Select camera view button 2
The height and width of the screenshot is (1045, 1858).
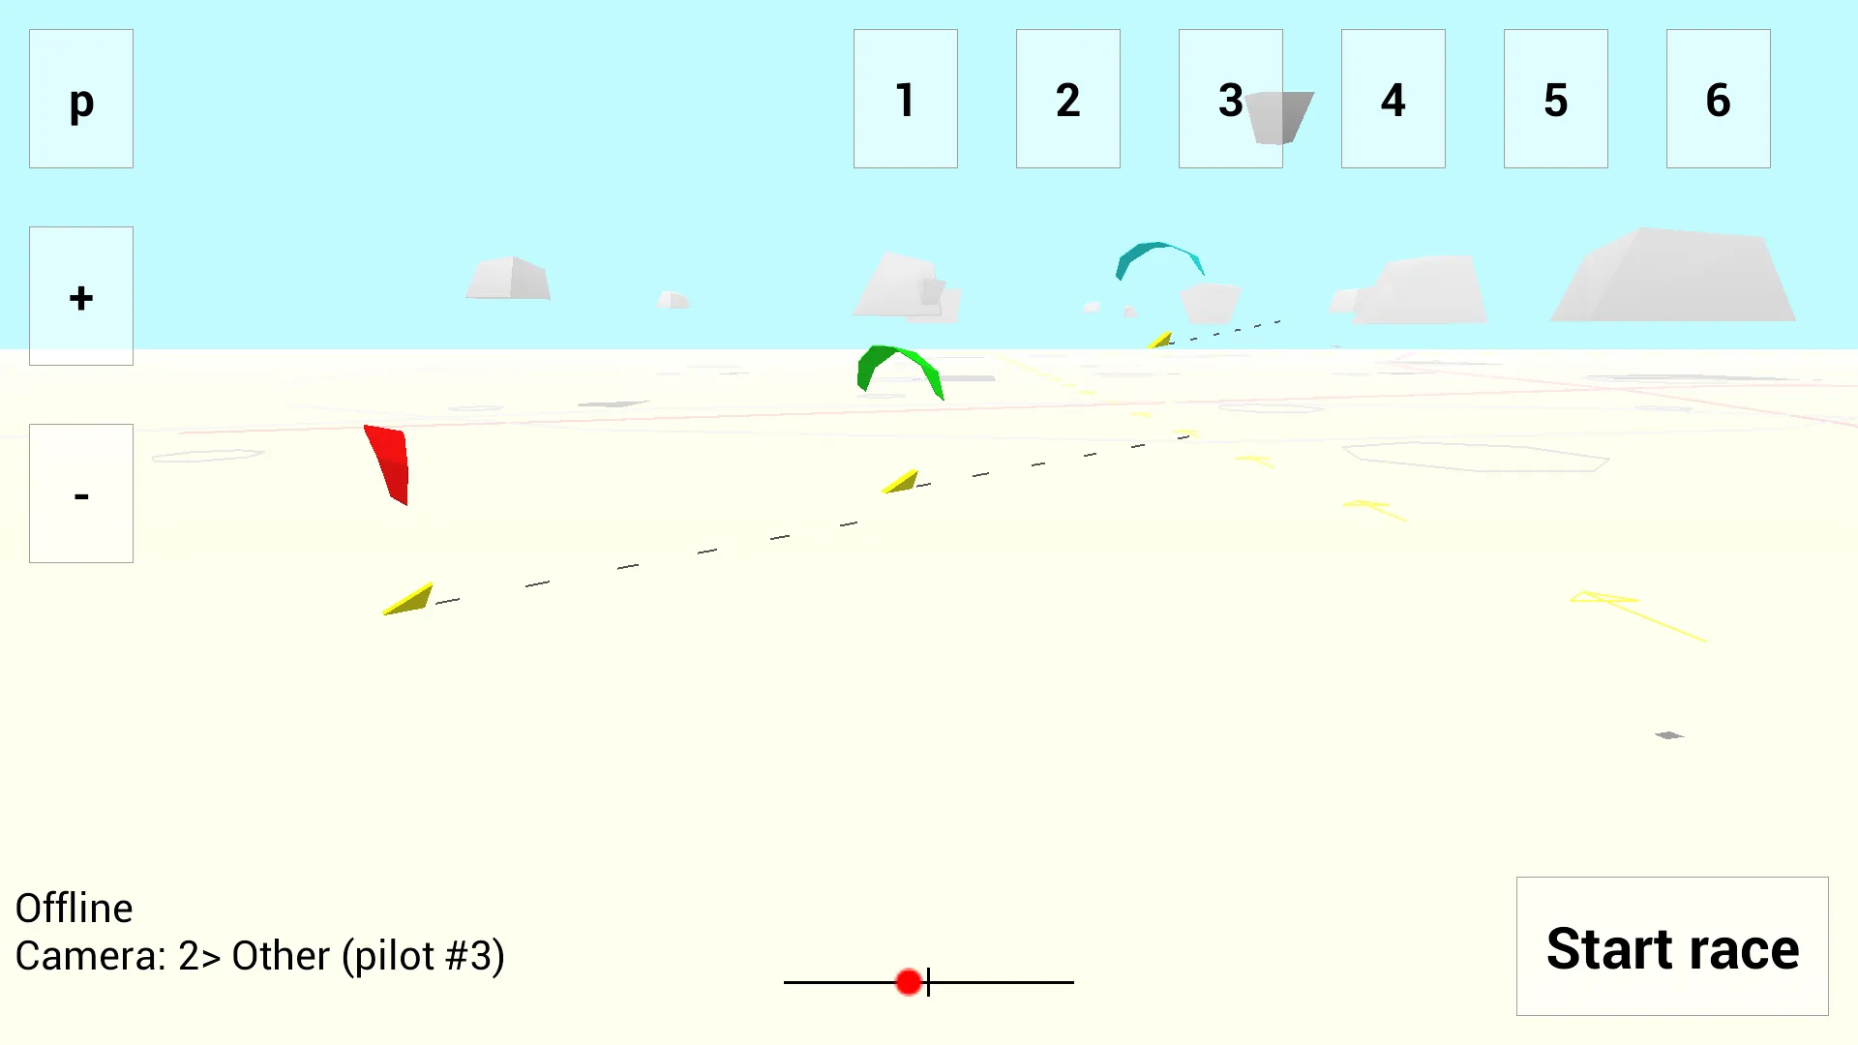(x=1068, y=99)
